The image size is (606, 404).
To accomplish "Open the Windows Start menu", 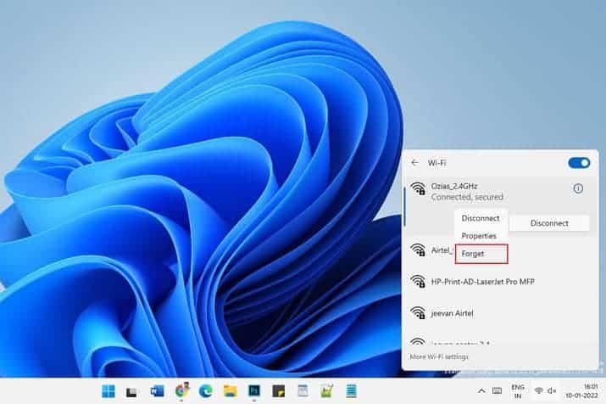I will [108, 391].
